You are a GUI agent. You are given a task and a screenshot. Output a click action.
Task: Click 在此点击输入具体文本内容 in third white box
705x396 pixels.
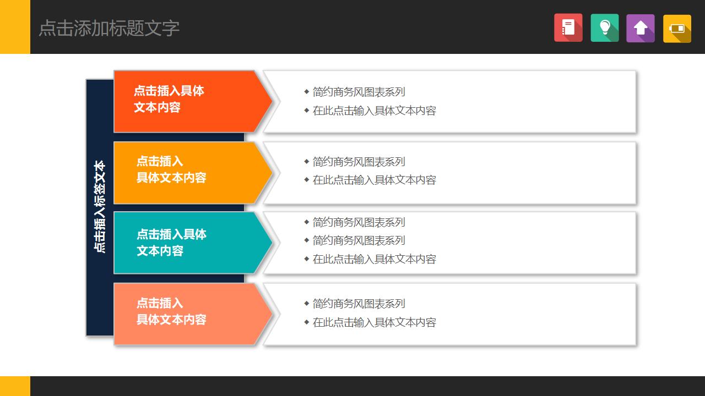[x=374, y=259]
